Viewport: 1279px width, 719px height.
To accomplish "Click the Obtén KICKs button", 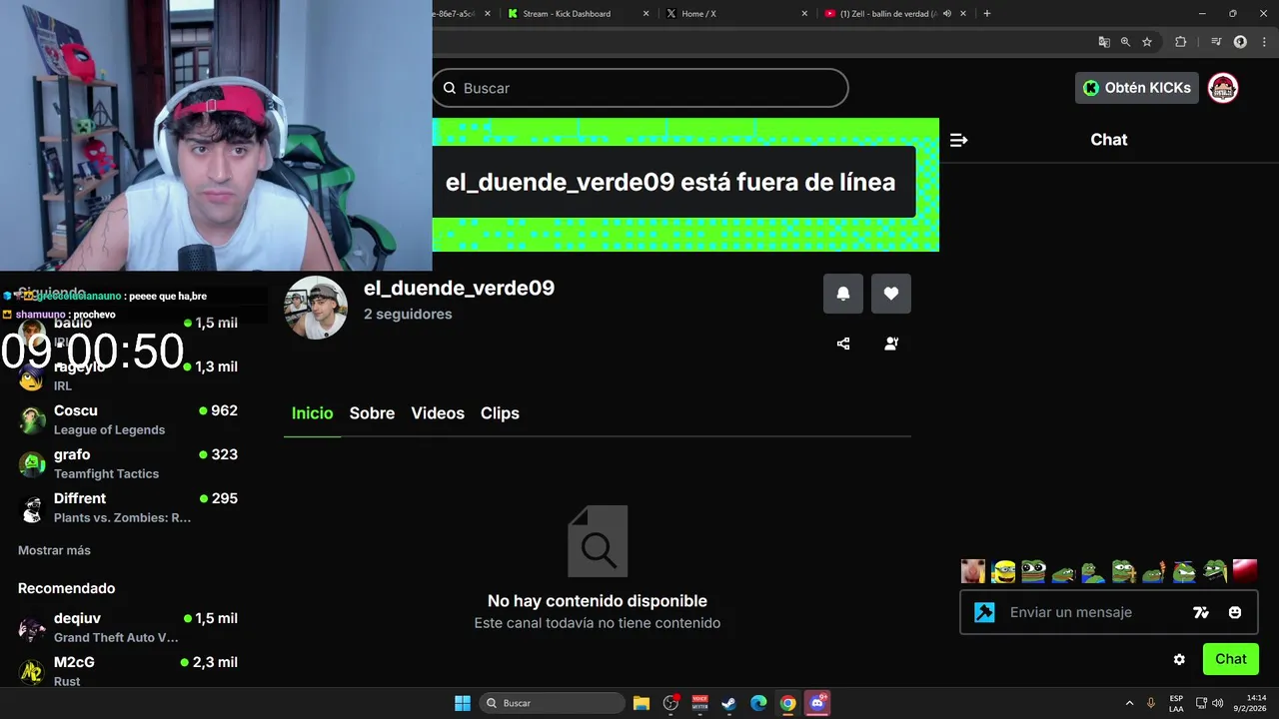I will pyautogui.click(x=1137, y=88).
